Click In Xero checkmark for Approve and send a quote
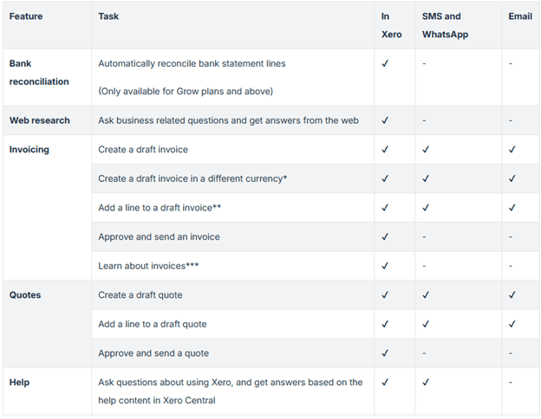 [x=385, y=353]
